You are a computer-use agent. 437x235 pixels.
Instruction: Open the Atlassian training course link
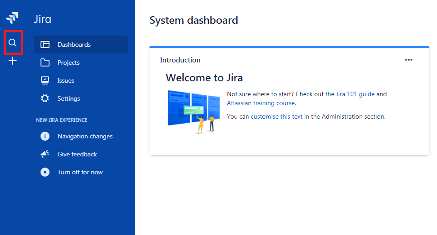[261, 103]
